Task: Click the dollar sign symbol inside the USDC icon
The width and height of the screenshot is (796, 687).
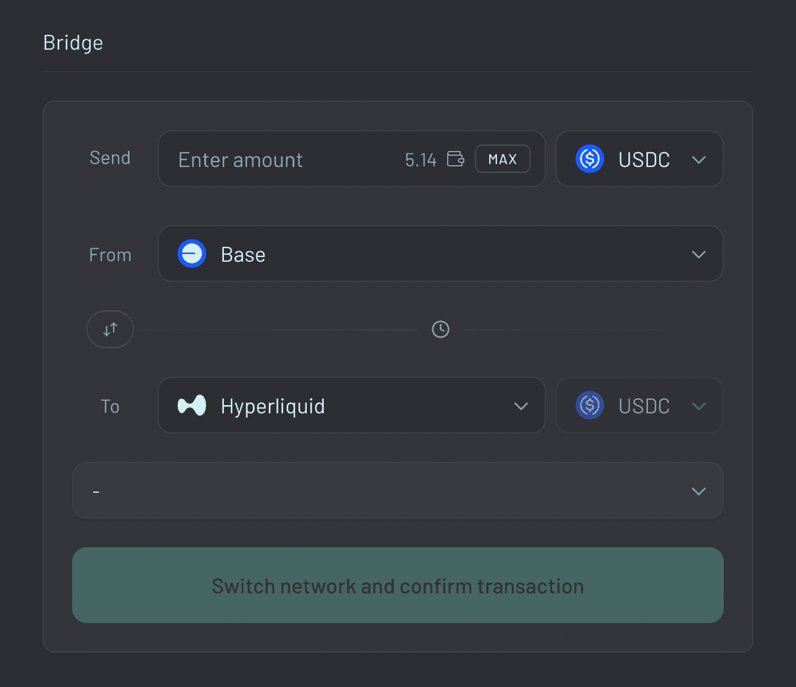Action: (x=589, y=159)
